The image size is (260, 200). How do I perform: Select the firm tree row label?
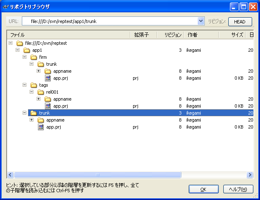coord(43,57)
